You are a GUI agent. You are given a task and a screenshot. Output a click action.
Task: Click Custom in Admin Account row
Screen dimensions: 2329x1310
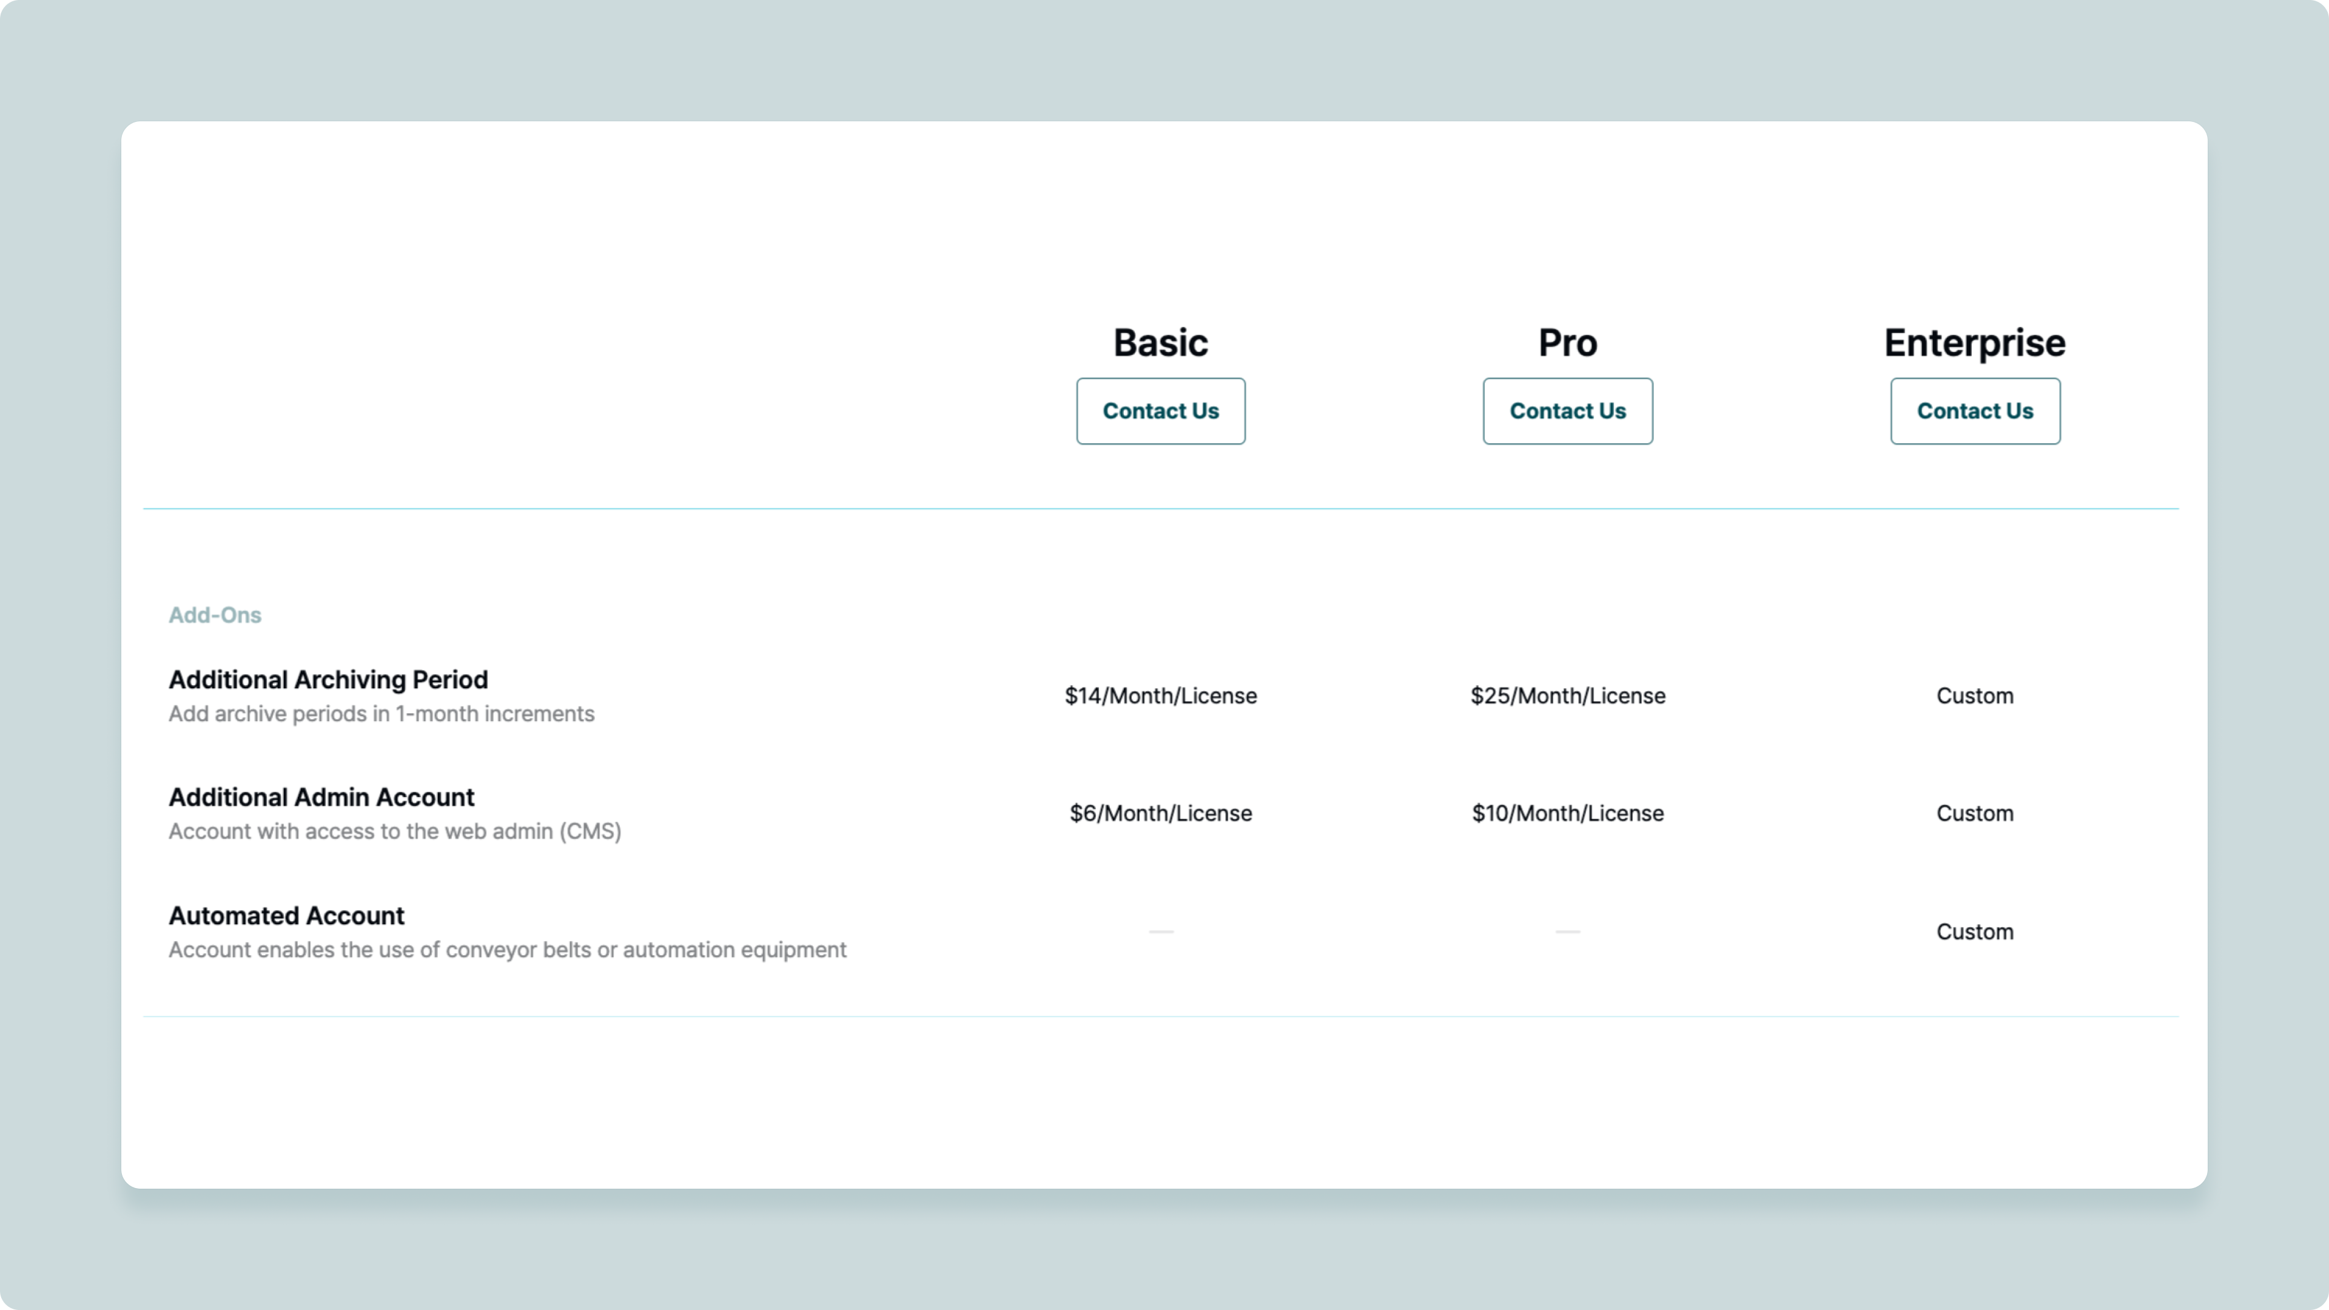tap(1975, 814)
